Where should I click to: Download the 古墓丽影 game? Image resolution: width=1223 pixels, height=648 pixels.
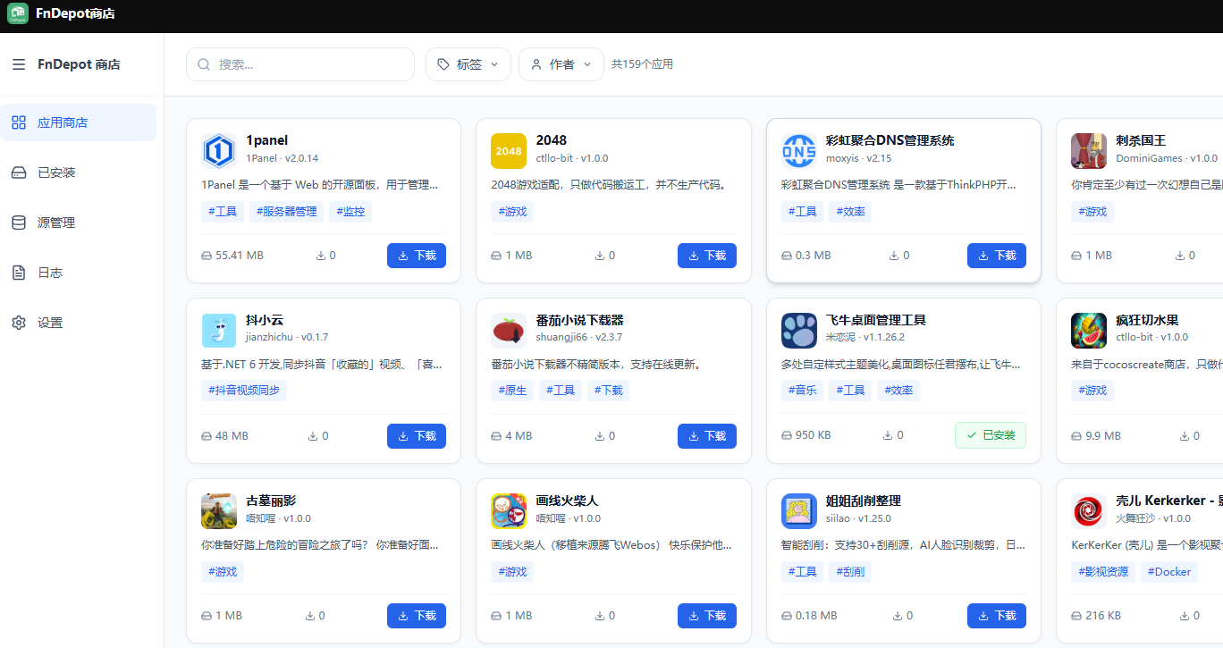point(417,616)
